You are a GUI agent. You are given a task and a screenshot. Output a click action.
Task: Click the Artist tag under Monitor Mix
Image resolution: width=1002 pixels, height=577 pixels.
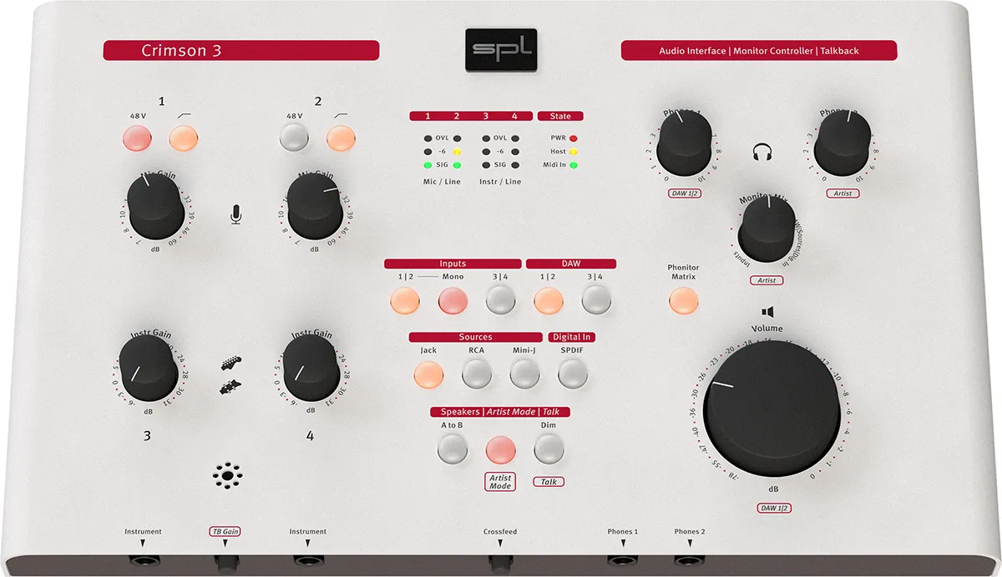767,280
